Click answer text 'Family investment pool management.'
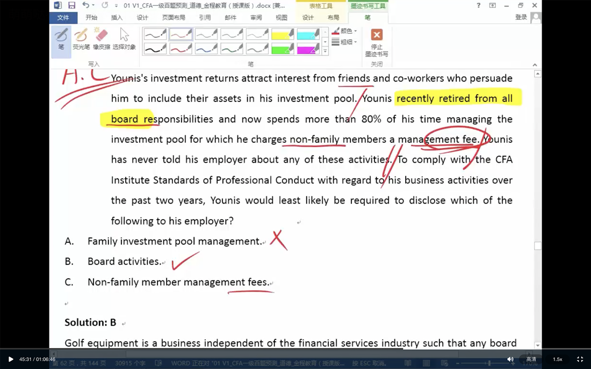The width and height of the screenshot is (591, 369). pyautogui.click(x=175, y=241)
